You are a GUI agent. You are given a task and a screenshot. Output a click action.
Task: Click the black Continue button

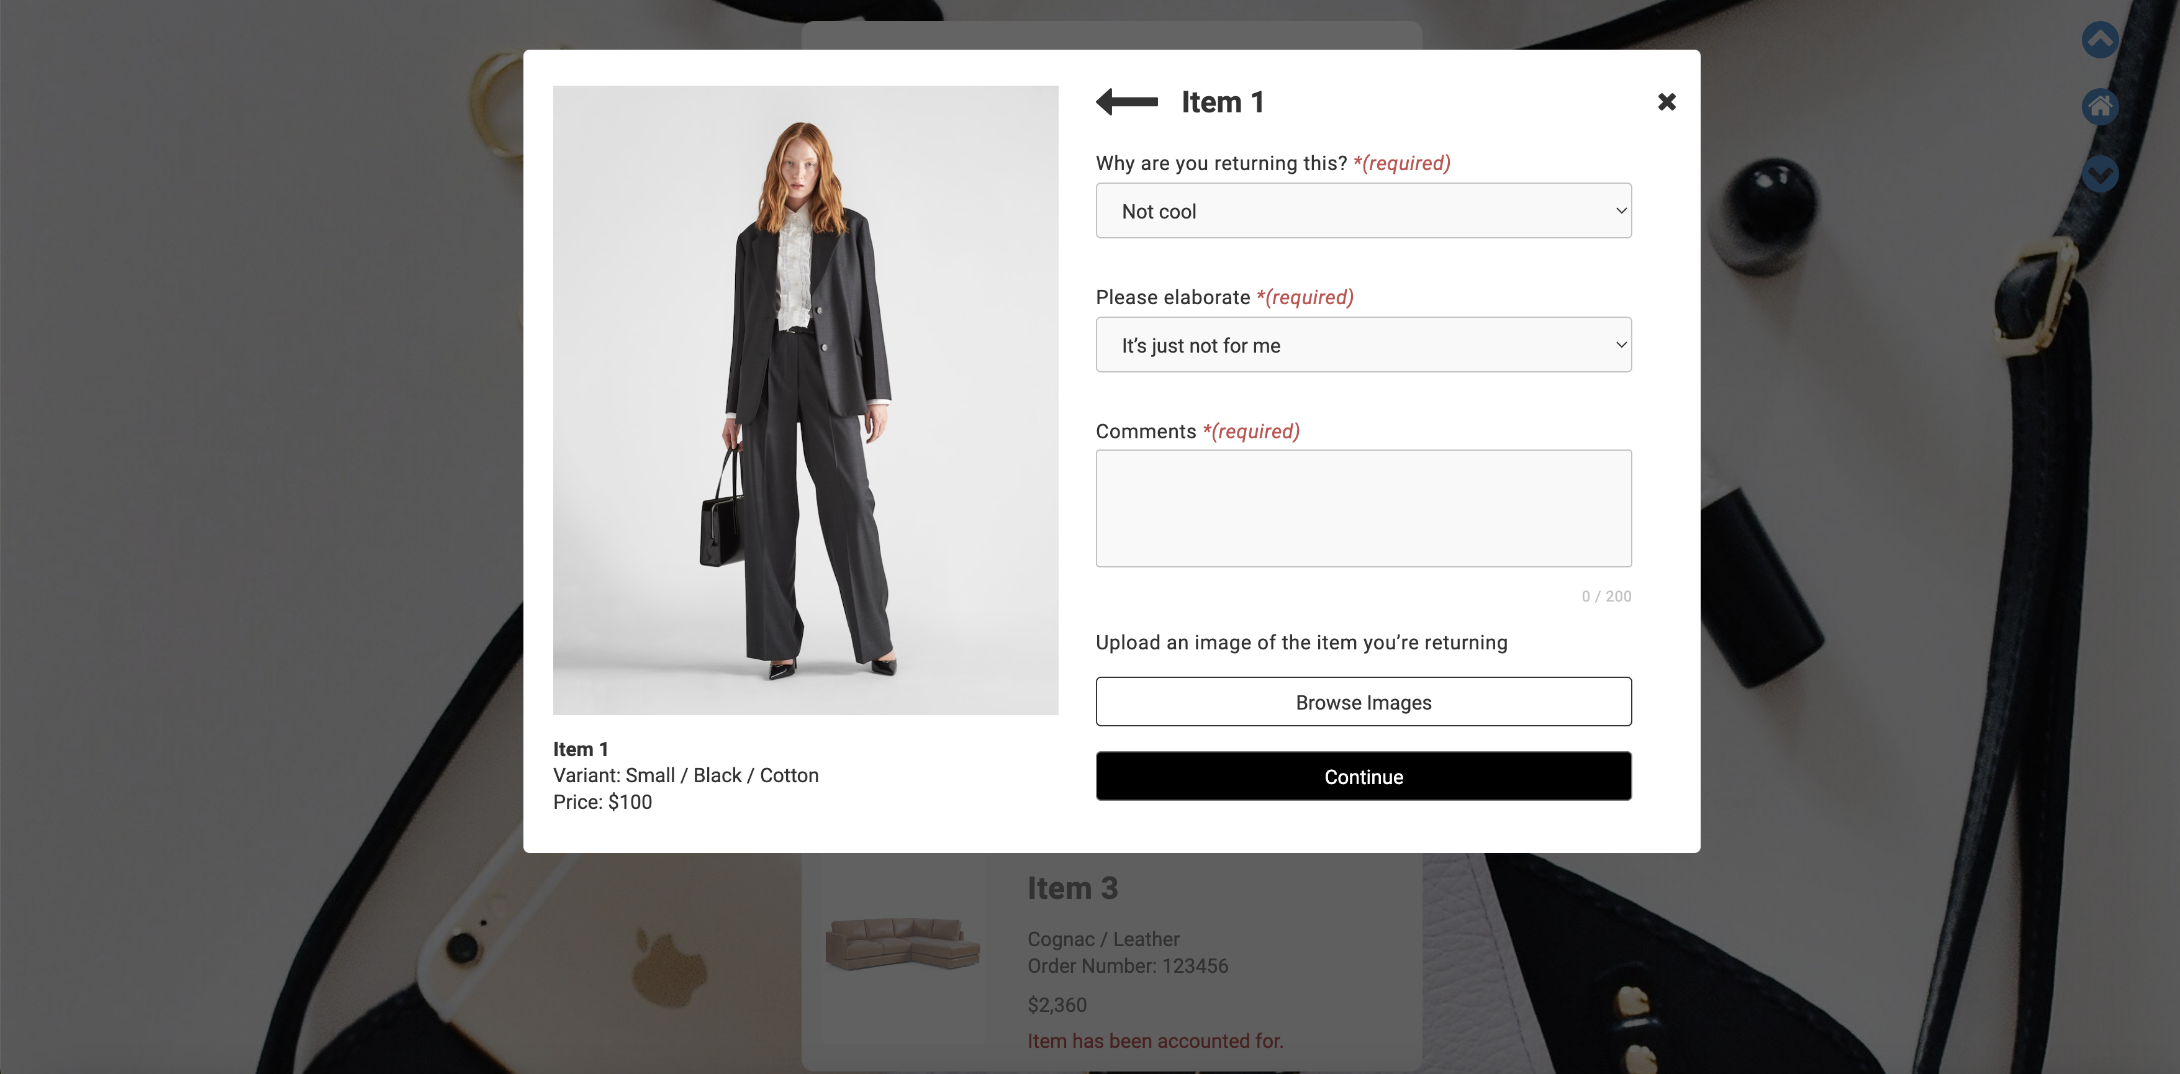coord(1364,776)
